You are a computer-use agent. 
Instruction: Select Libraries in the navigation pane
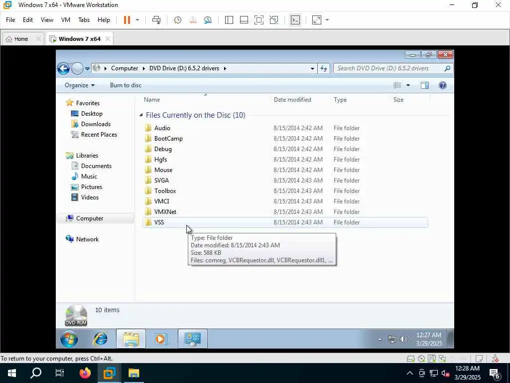(x=87, y=156)
